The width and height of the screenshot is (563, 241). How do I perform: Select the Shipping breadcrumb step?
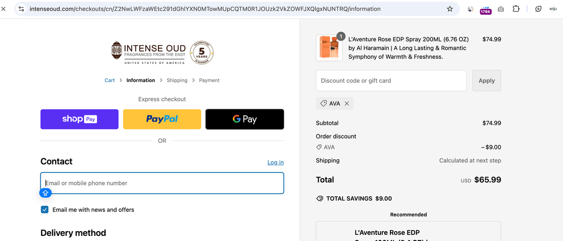click(x=177, y=81)
